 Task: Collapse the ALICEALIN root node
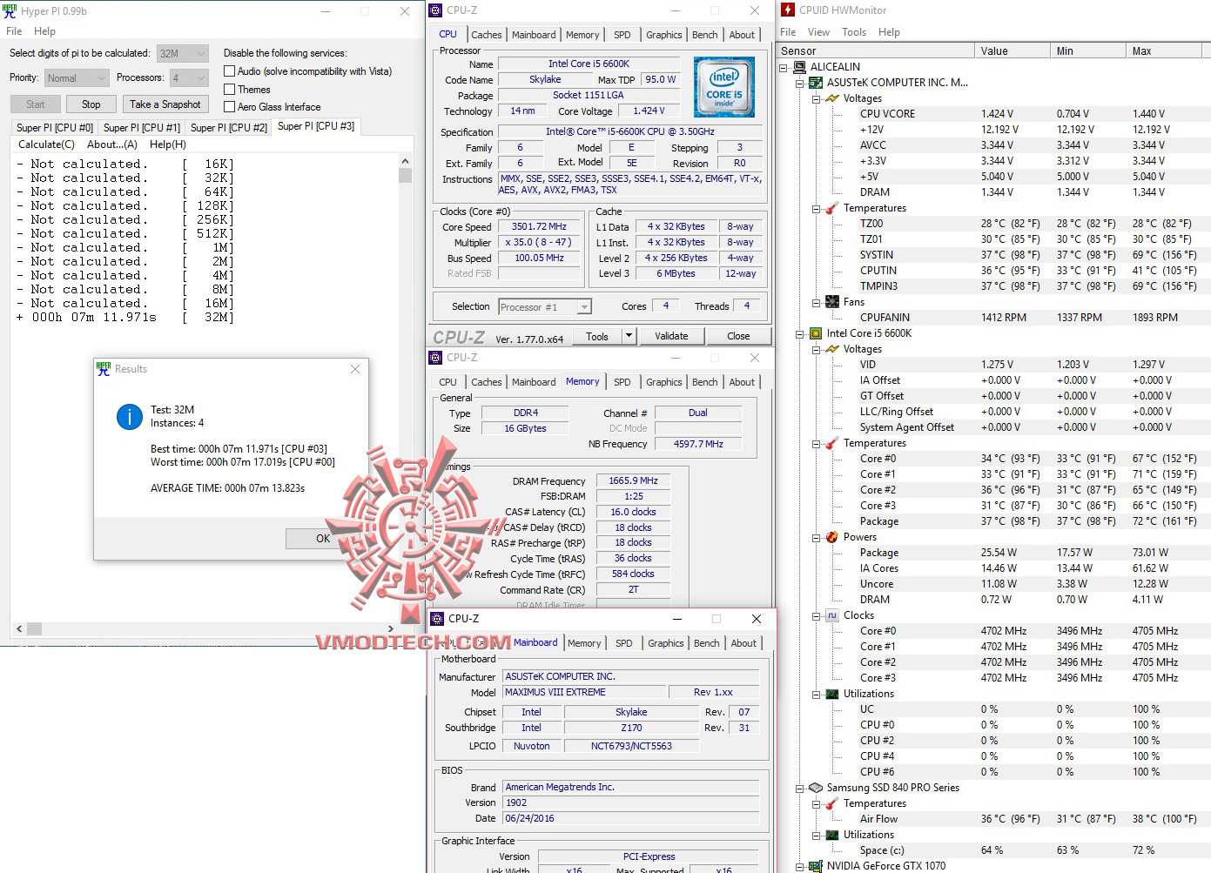click(784, 67)
